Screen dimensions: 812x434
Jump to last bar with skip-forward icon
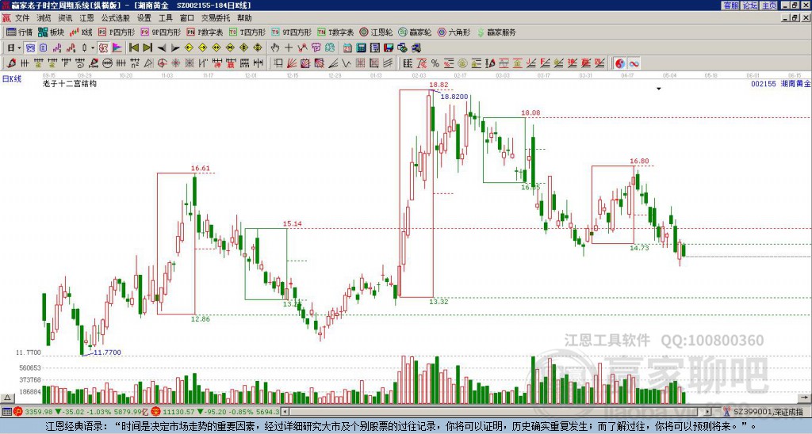click(x=147, y=48)
